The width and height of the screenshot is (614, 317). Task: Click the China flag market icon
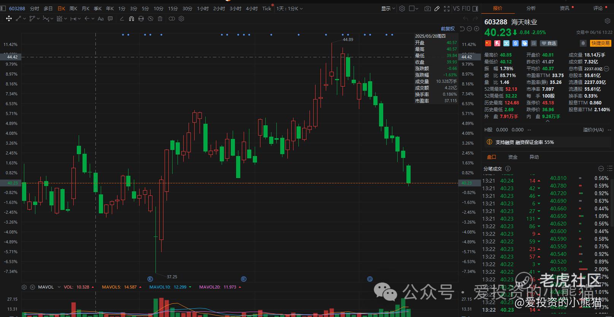tap(488, 43)
